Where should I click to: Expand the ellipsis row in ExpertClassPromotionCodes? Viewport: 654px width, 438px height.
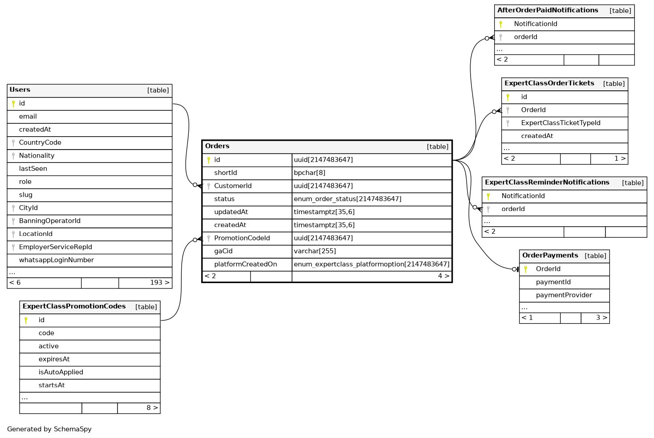point(25,398)
